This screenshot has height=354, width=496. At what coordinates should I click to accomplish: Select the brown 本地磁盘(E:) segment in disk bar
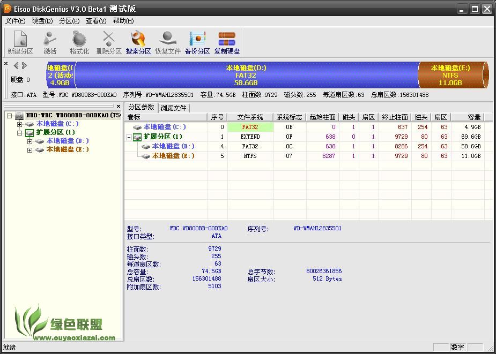(451, 75)
